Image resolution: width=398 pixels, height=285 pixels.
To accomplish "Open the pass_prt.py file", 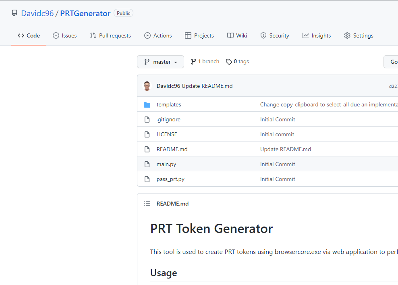I will tap(170, 179).
